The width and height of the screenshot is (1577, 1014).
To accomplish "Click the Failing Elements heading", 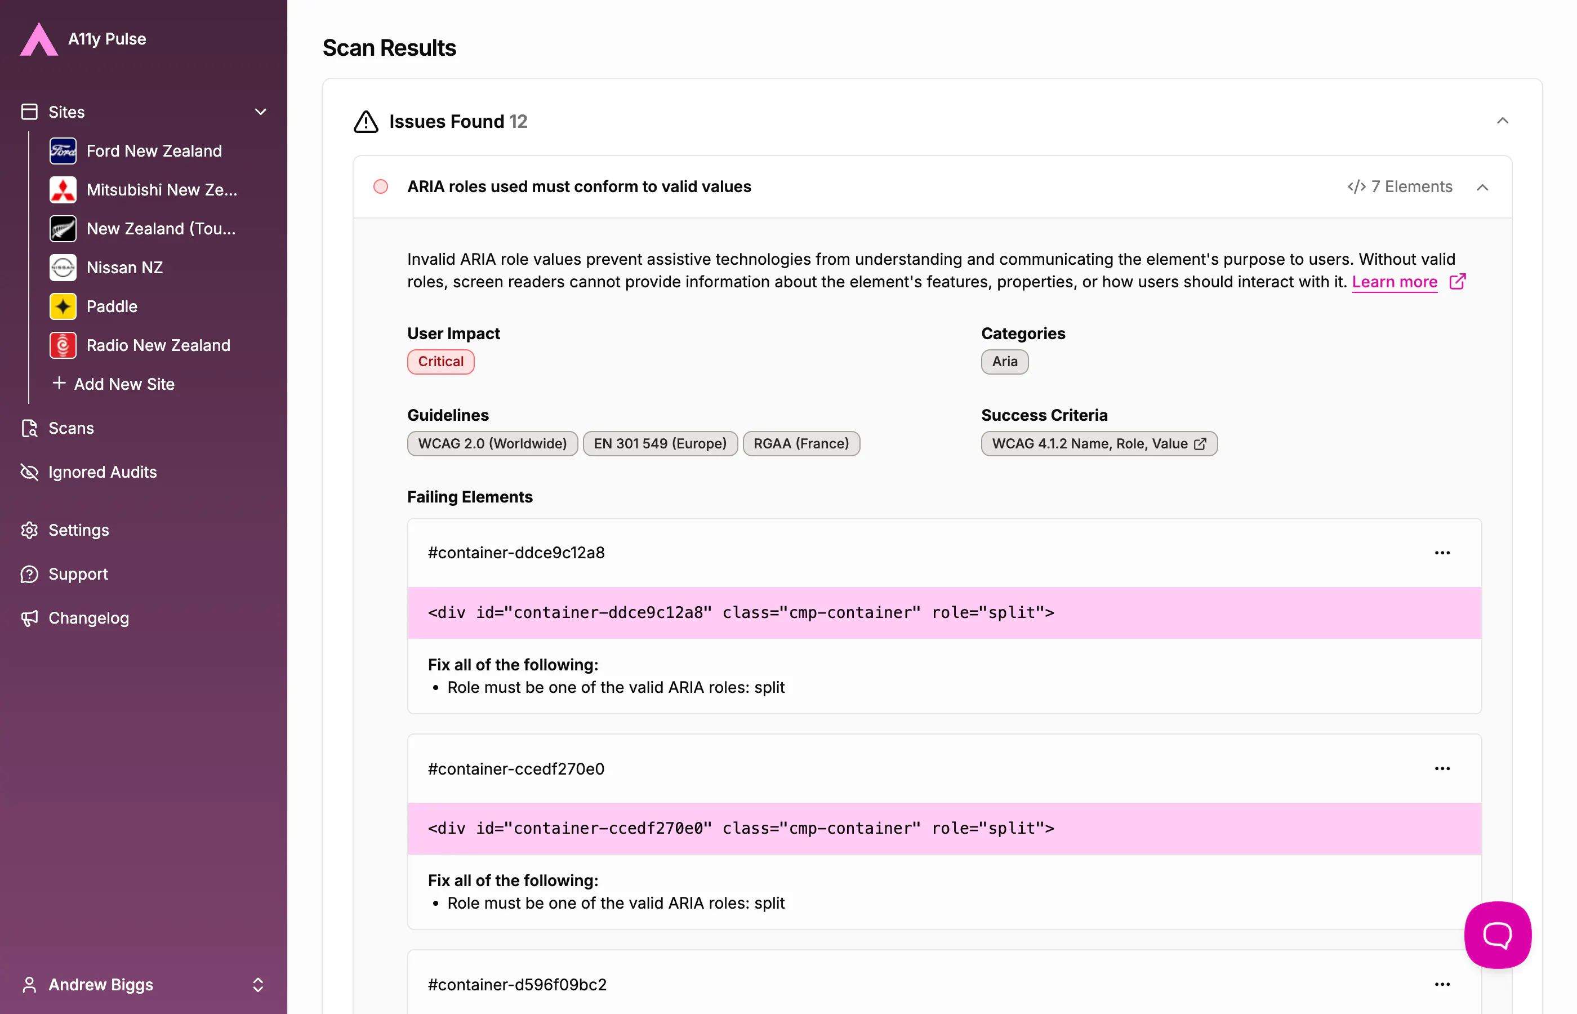I will coord(470,497).
